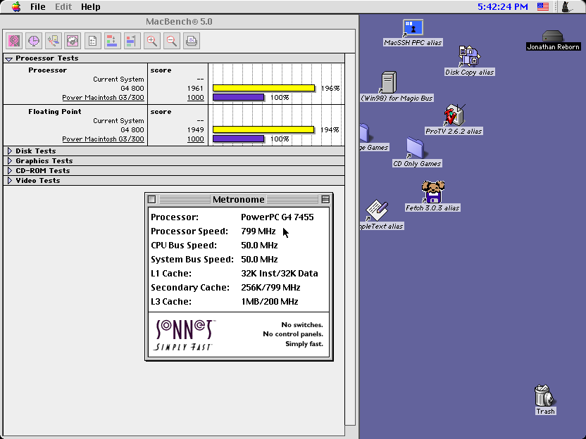Click the 799 MHz Processor Speed value
This screenshot has width=586, height=439.
click(258, 231)
